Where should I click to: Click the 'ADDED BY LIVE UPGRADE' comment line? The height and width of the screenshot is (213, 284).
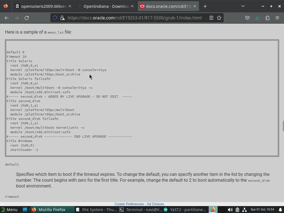point(69,97)
